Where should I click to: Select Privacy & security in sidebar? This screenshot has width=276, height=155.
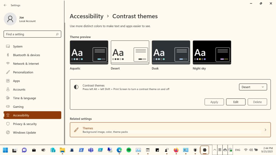25,124
